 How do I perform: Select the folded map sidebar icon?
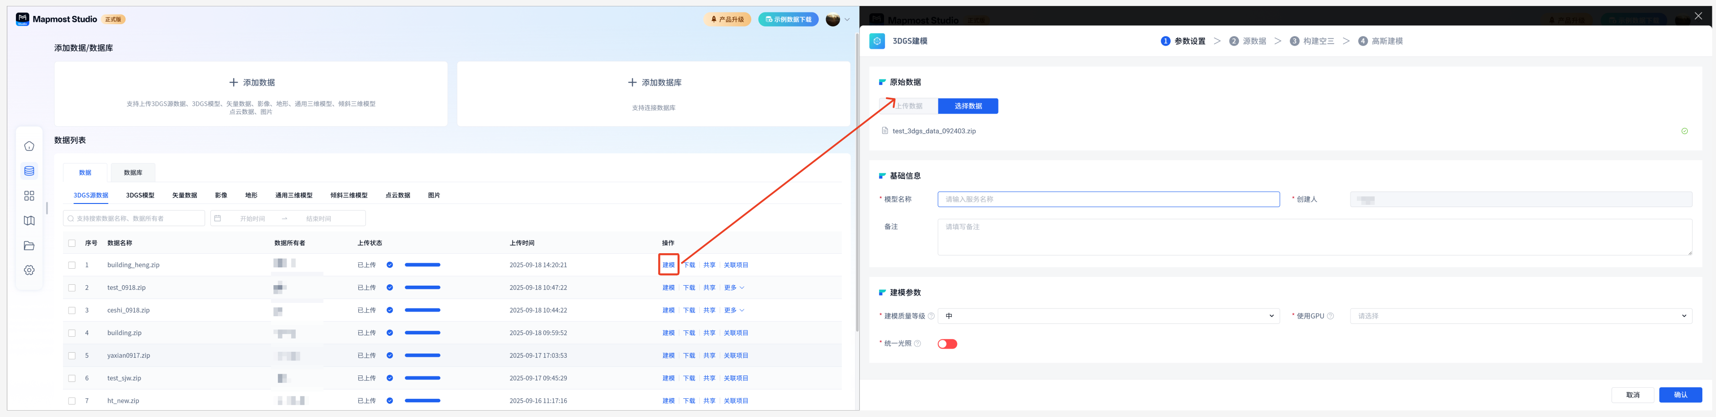[x=29, y=220]
